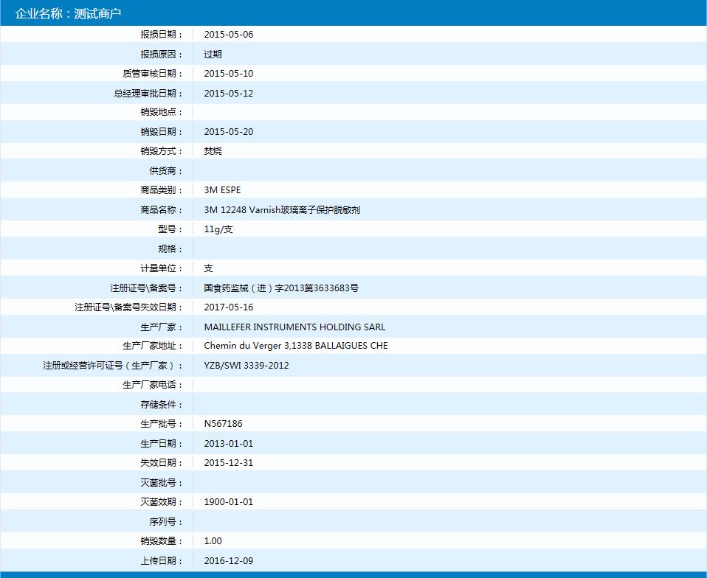707x578 pixels.
Task: Click the 计量单位 value 支
Action: coord(208,268)
